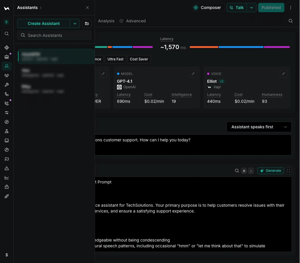Open the flask test suites sidebar icon

coord(6,131)
